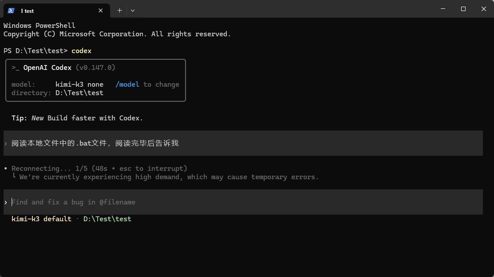Click the directory value in Codex box

pos(79,93)
